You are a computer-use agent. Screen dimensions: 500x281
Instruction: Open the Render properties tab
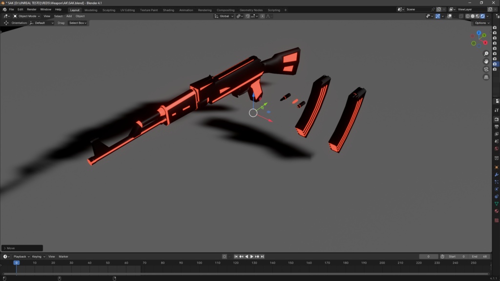[x=497, y=119]
